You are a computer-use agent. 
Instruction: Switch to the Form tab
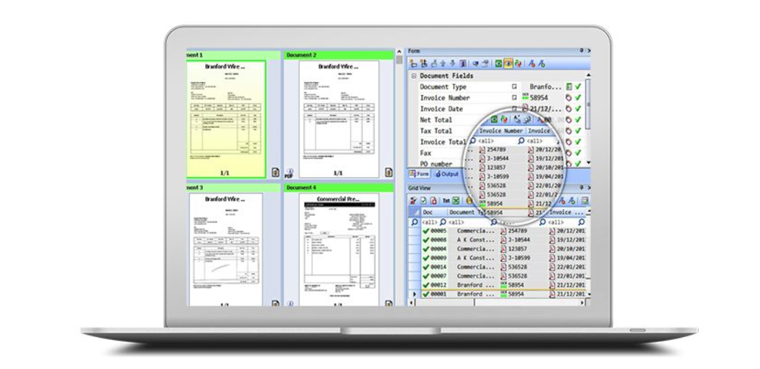pos(418,174)
